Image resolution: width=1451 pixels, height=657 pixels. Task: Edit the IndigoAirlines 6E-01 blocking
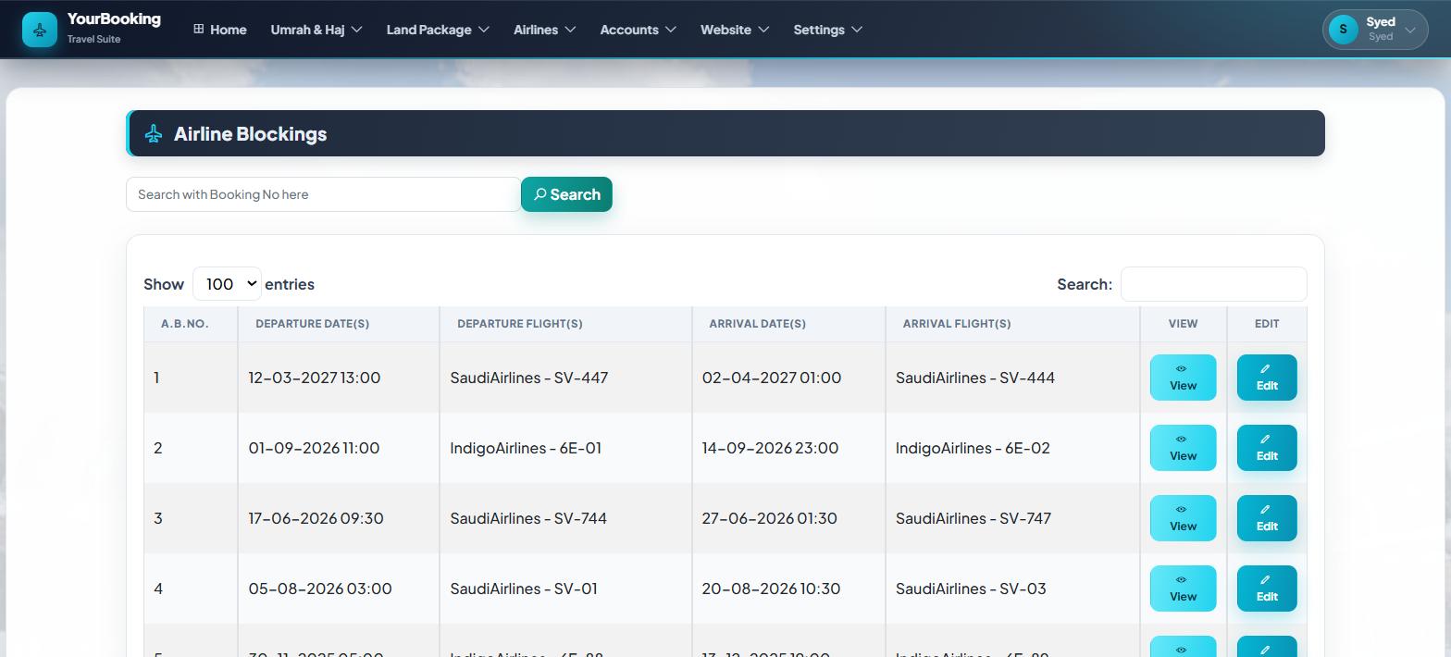[1267, 448]
